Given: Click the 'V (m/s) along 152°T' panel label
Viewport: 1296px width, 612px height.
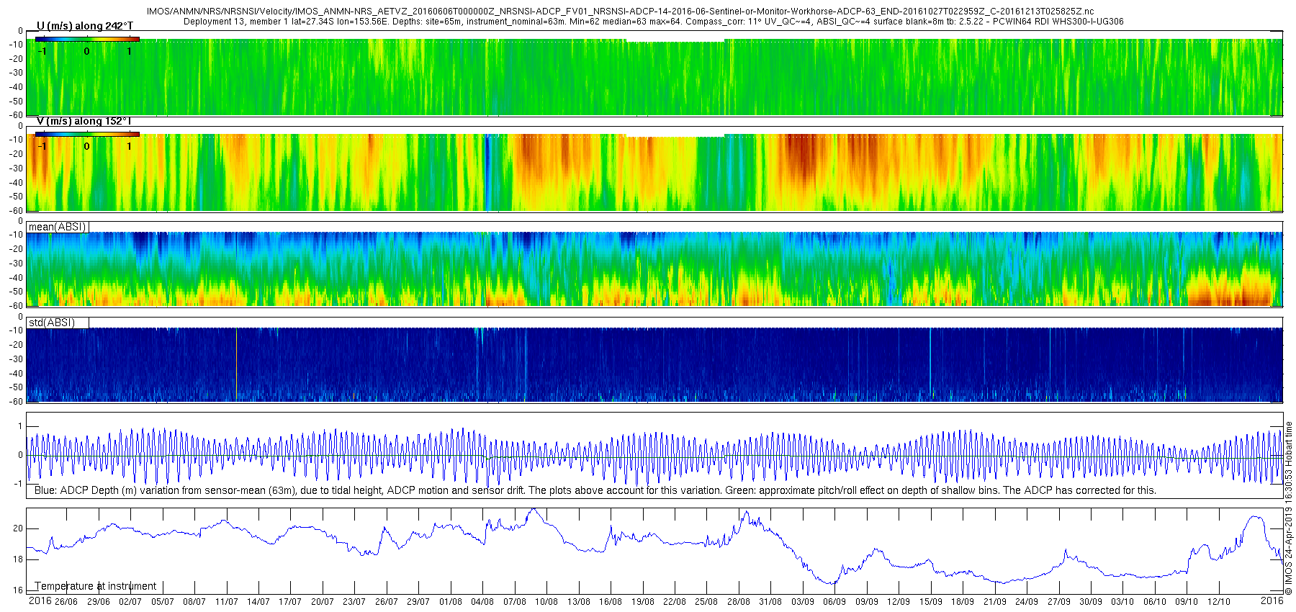Looking at the screenshot, I should tap(84, 121).
